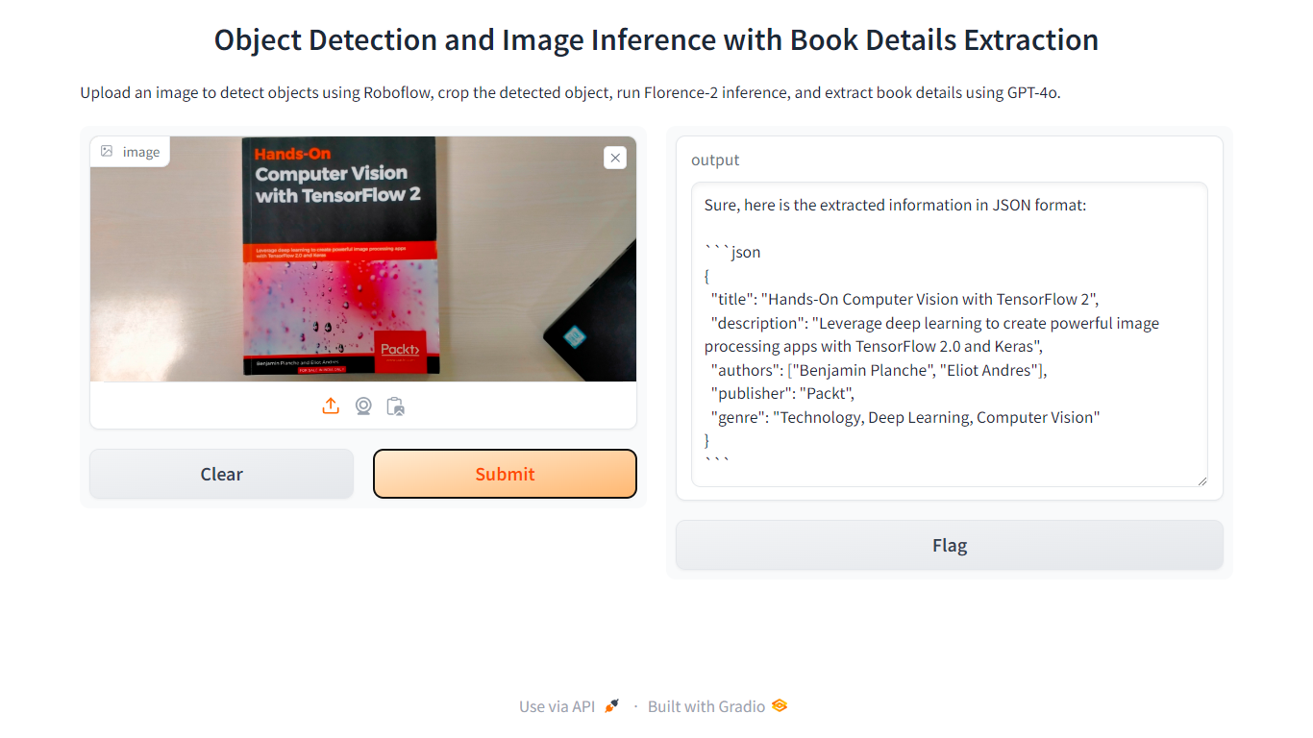
Task: Click the uploaded book photo preview
Action: tap(363, 258)
